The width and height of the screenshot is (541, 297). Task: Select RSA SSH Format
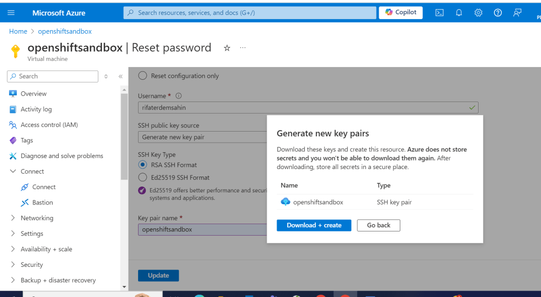point(142,165)
